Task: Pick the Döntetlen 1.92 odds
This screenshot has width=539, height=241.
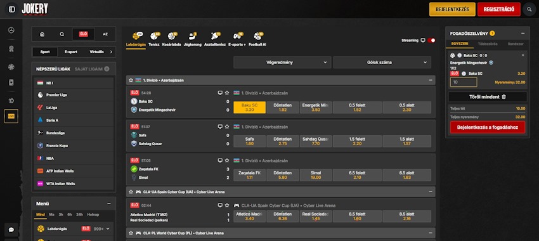Action: [283, 107]
